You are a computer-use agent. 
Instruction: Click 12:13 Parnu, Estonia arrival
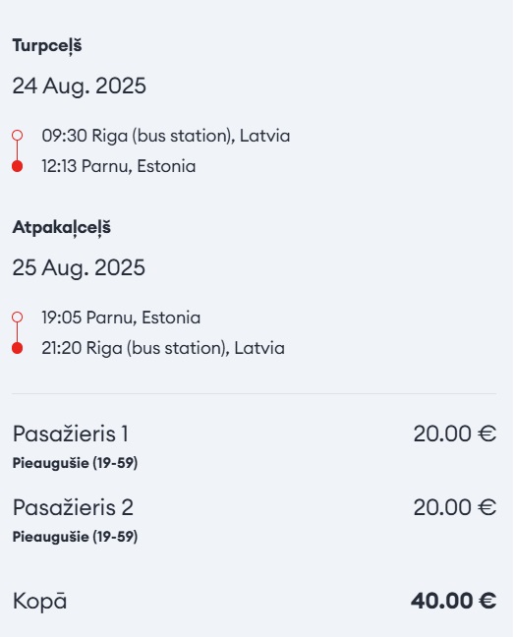tap(119, 166)
